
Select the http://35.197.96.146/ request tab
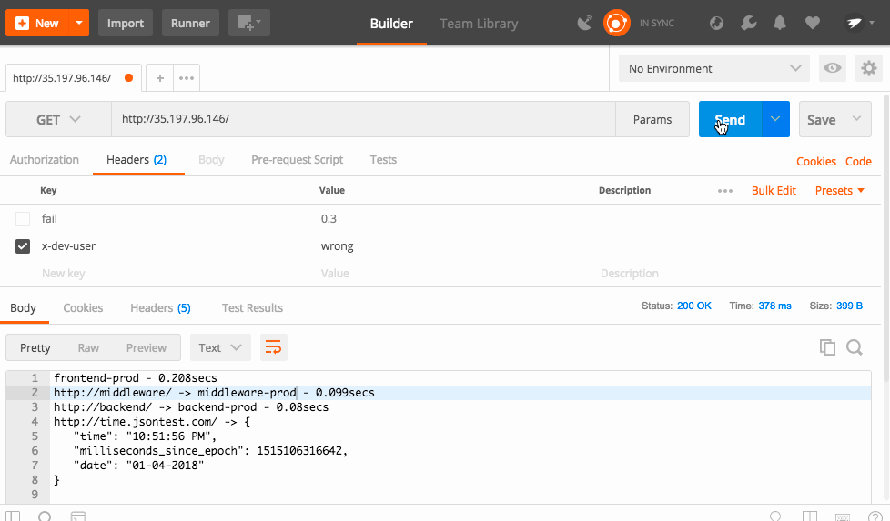pos(73,77)
